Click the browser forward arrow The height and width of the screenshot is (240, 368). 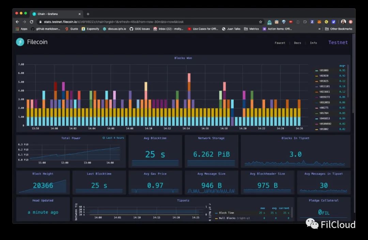[25, 22]
